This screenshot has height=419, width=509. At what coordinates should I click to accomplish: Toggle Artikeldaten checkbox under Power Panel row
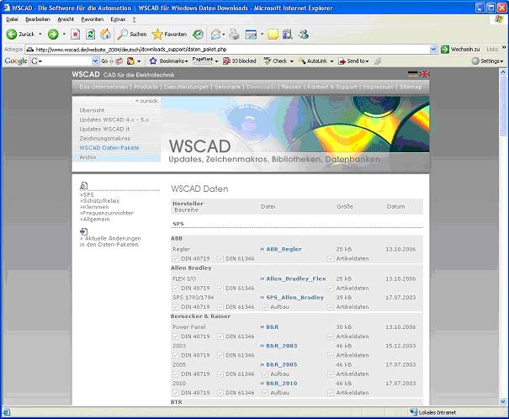(x=331, y=337)
